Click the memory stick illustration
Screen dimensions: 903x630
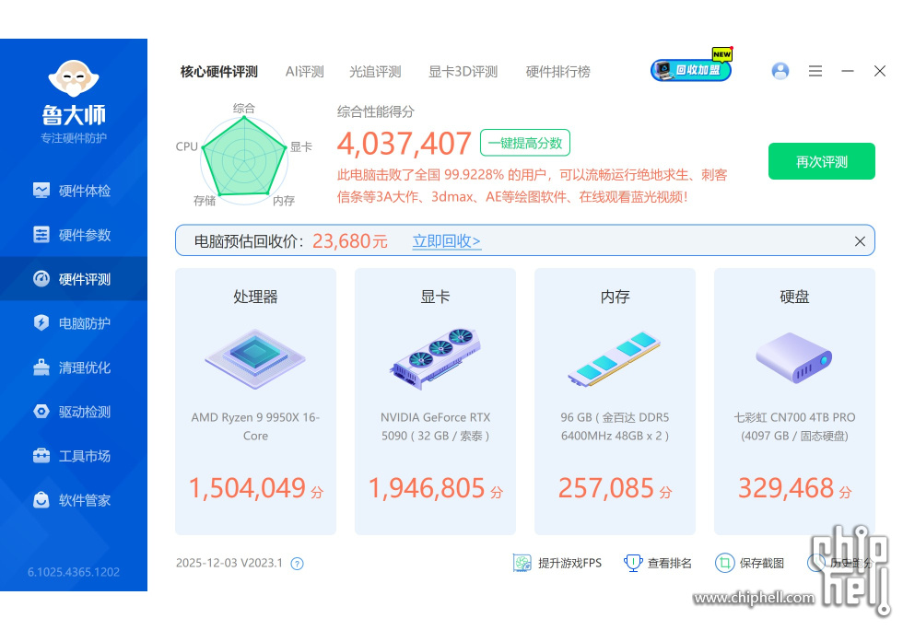(x=615, y=358)
